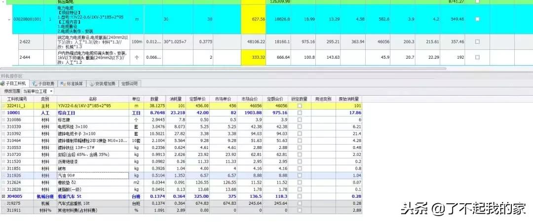
Task: Click the 汽车式起重机 10t name cell
Action: click(93, 203)
